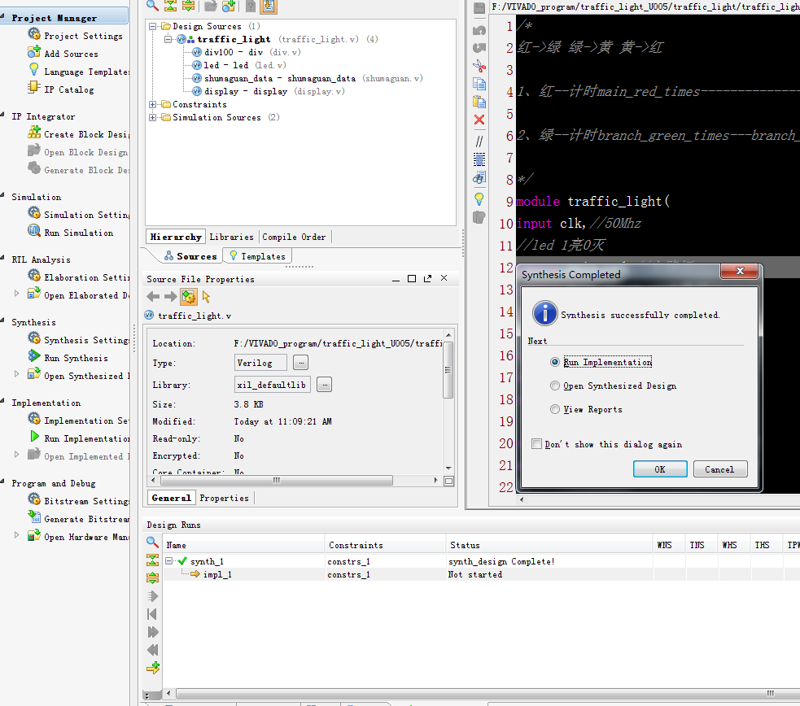Image resolution: width=800 pixels, height=706 pixels.
Task: Expand the Simulation Sources folder
Action: [x=153, y=117]
